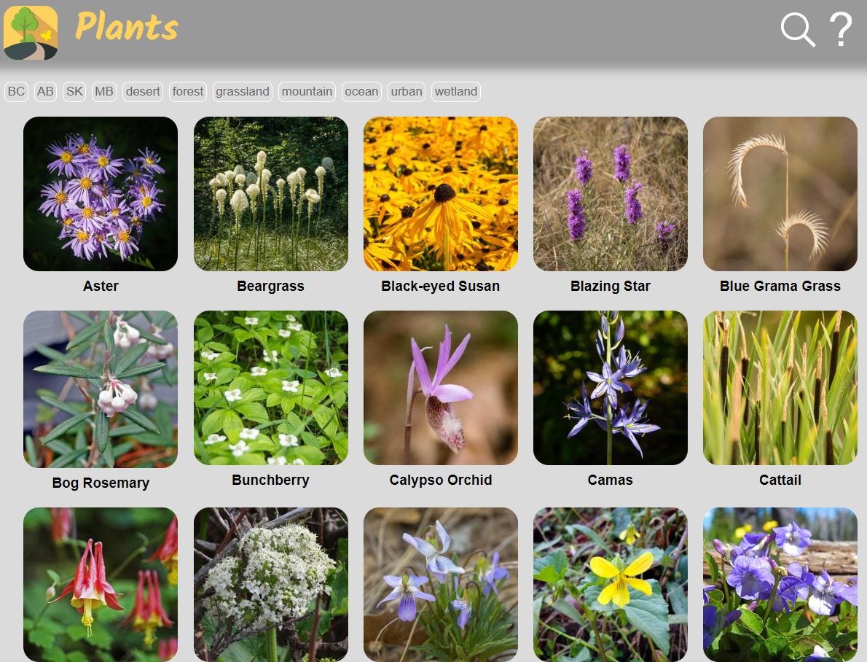Toggle the AB province filter tag
This screenshot has width=867, height=662.
point(45,91)
